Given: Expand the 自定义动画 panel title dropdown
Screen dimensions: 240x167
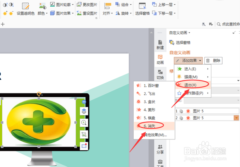Looking at the screenshot, I should point(180,33).
